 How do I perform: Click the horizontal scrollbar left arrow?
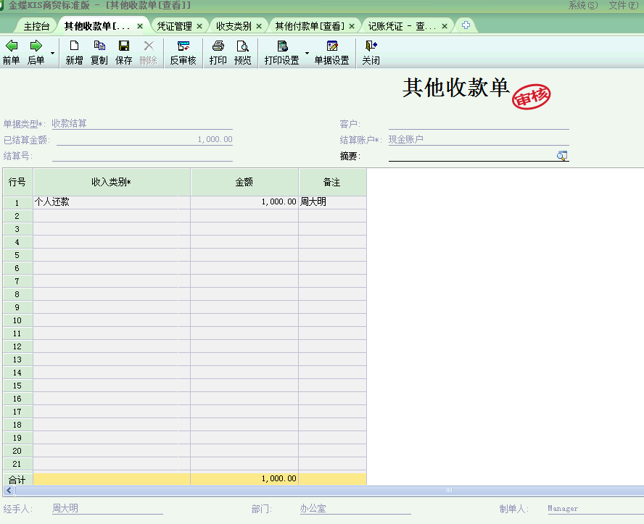[9, 491]
